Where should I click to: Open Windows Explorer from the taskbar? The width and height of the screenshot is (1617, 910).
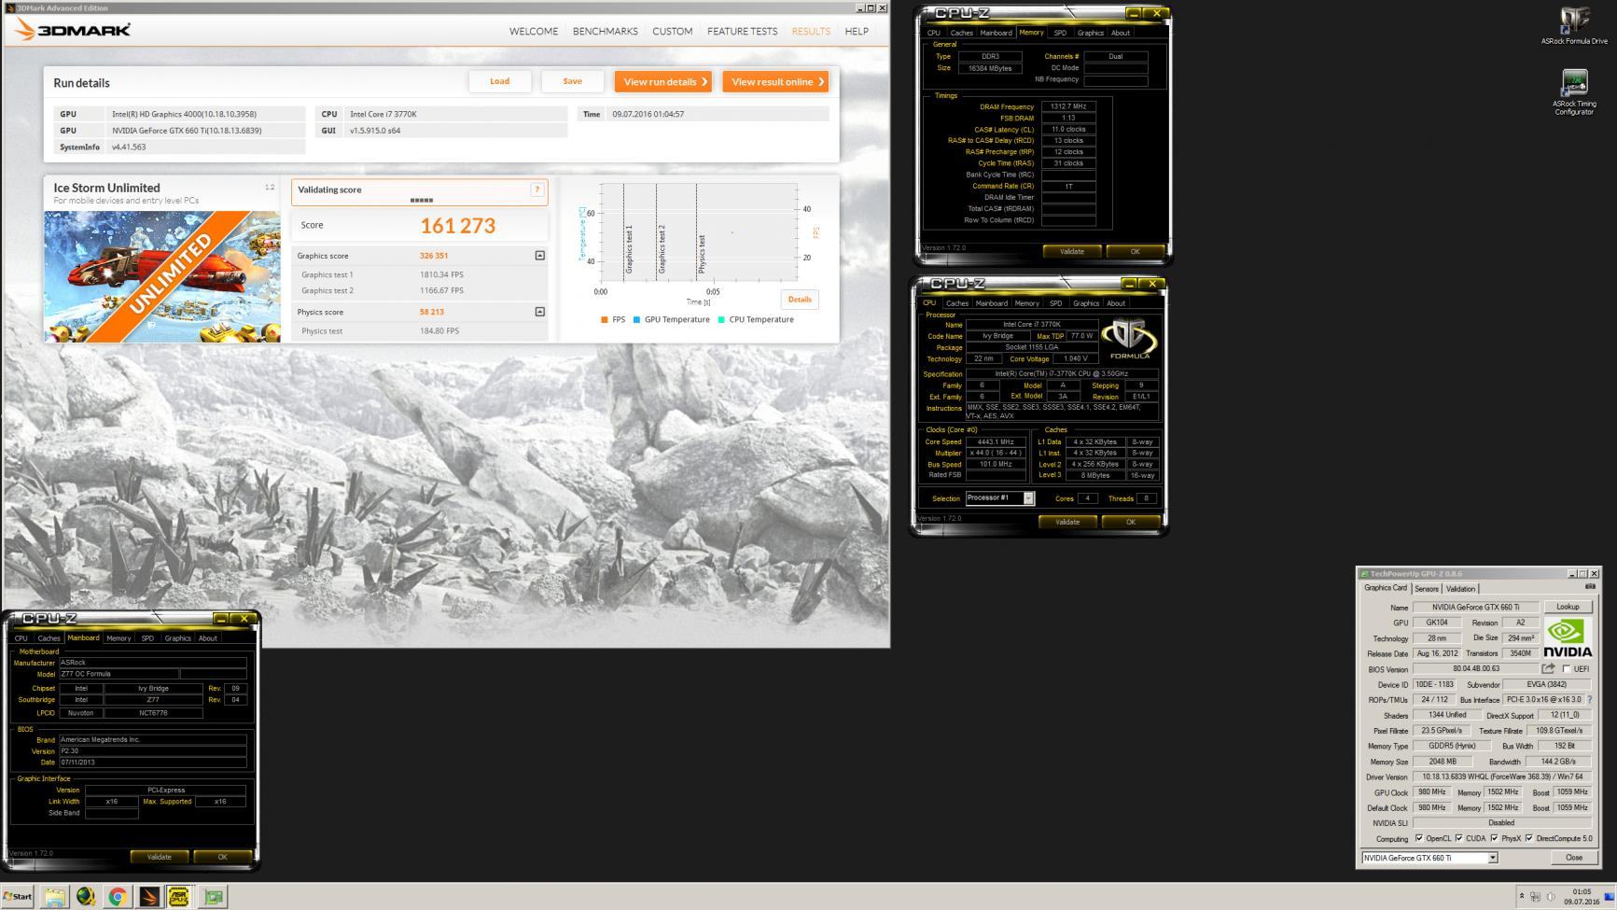55,897
